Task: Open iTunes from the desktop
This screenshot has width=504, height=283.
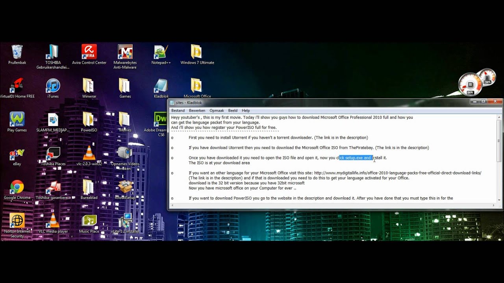Action: pos(53,88)
